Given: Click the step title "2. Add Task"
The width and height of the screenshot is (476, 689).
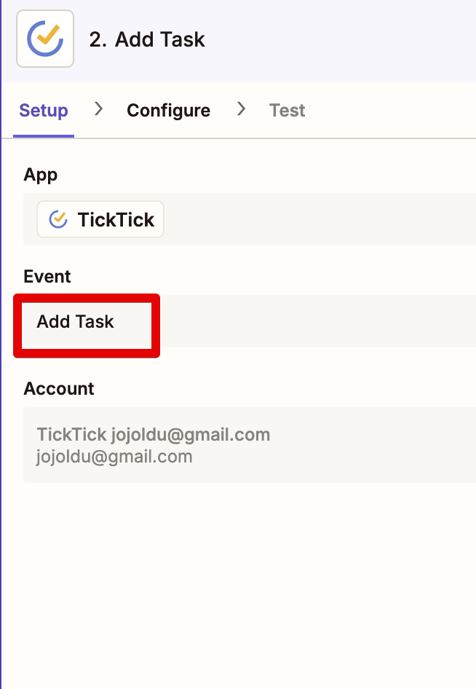Looking at the screenshot, I should point(147,39).
